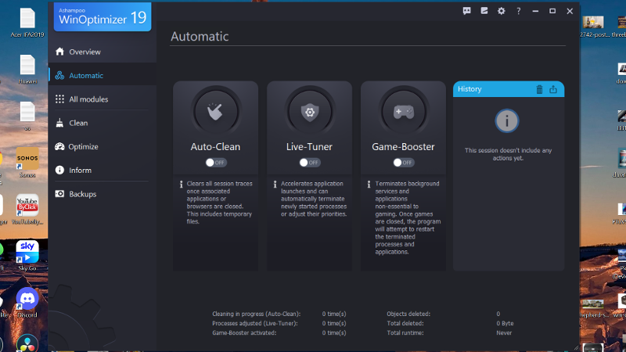
Task: Click the Live-Tuner shield gear icon
Action: (x=309, y=112)
